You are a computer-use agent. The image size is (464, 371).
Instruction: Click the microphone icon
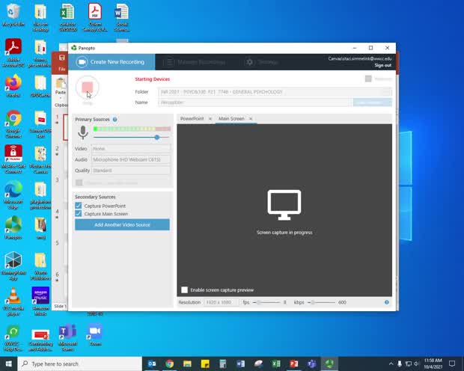pos(83,132)
